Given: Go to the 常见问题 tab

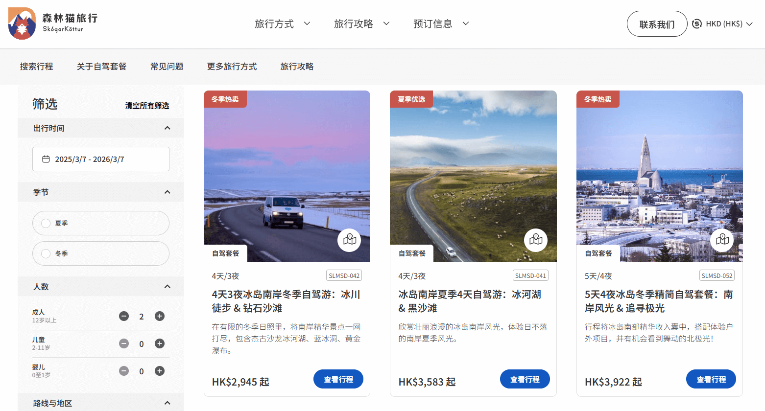Looking at the screenshot, I should (x=167, y=67).
